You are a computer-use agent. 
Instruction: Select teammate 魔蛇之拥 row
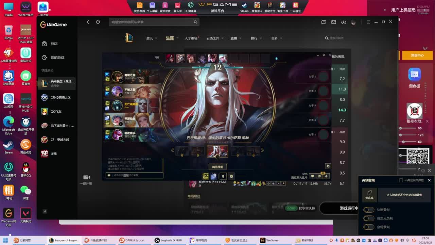pos(132,77)
